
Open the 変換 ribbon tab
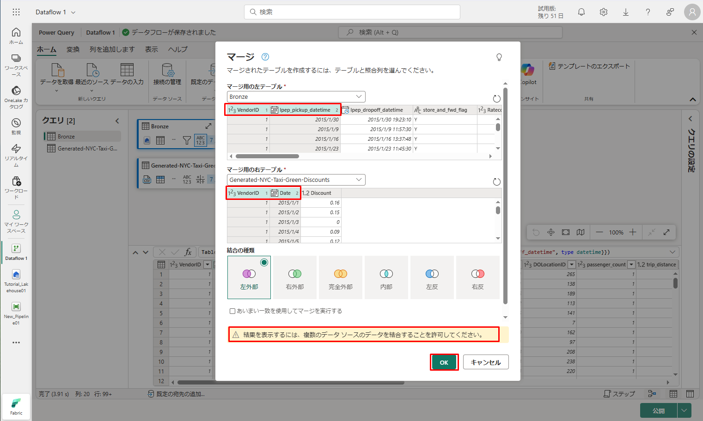click(73, 49)
